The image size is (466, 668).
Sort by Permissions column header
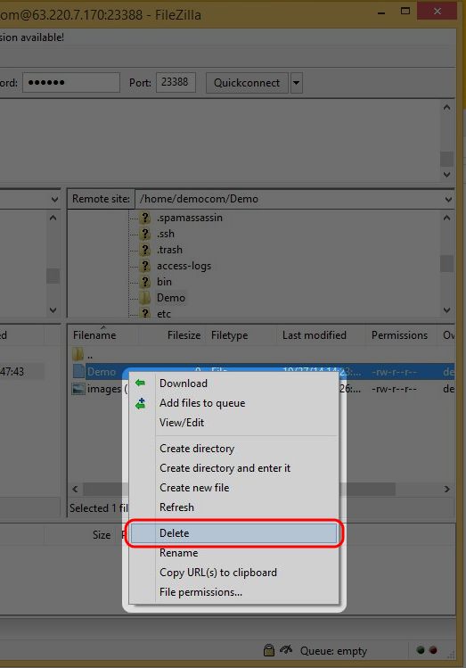click(x=401, y=335)
